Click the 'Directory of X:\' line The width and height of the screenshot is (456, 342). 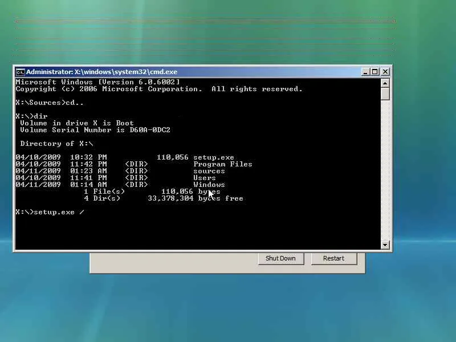(56, 144)
